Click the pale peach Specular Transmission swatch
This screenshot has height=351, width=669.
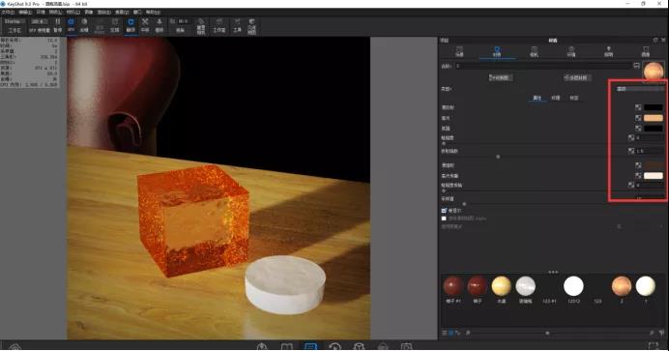coord(654,176)
